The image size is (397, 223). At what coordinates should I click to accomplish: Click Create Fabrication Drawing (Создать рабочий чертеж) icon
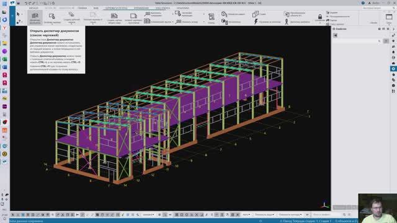click(71, 14)
